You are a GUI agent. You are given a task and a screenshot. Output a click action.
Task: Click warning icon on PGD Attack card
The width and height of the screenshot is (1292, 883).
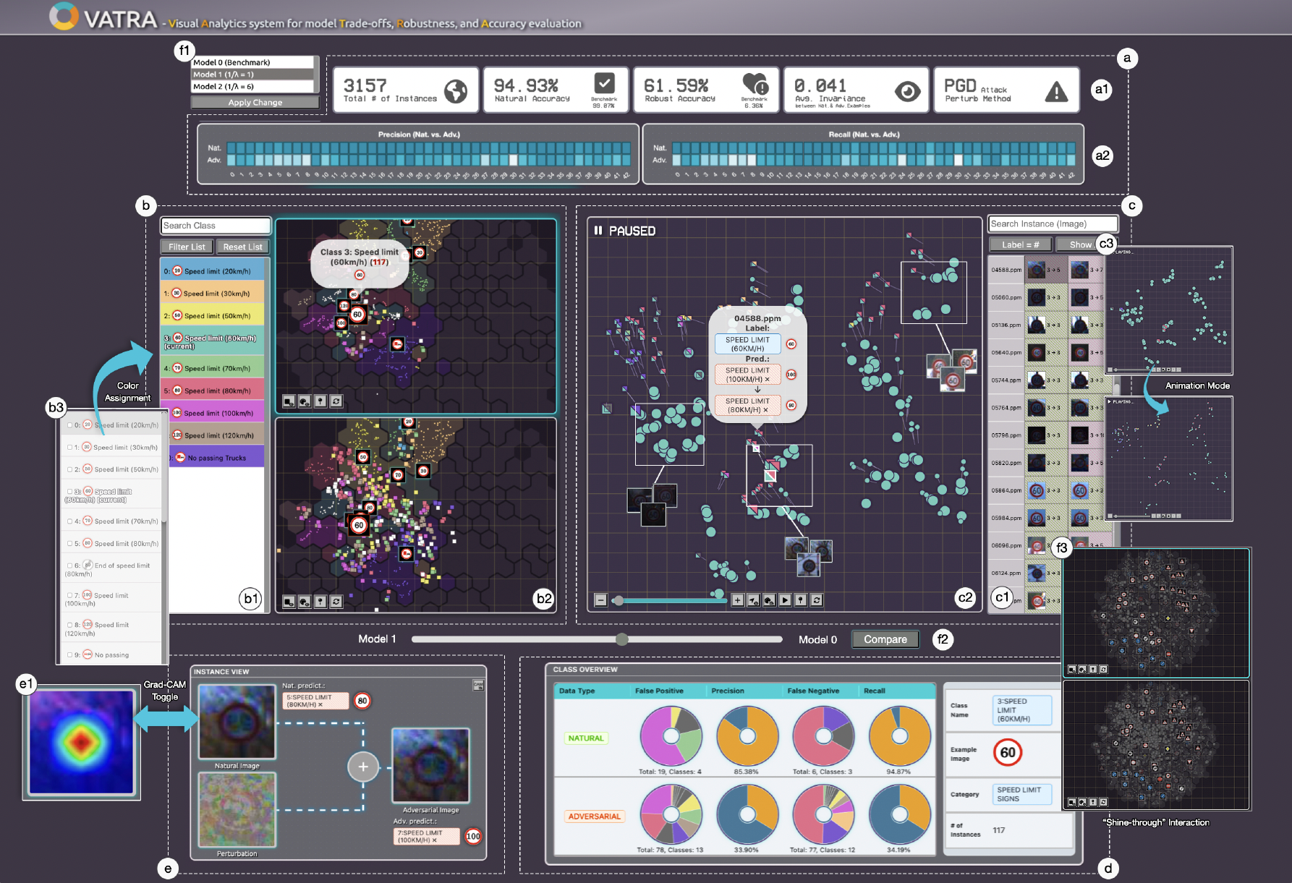(1056, 91)
